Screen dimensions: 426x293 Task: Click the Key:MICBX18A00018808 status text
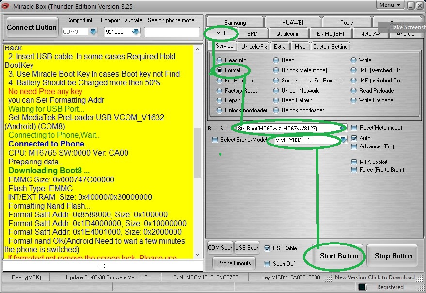point(290,277)
